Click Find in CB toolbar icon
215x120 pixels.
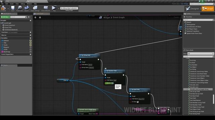point(19,8)
